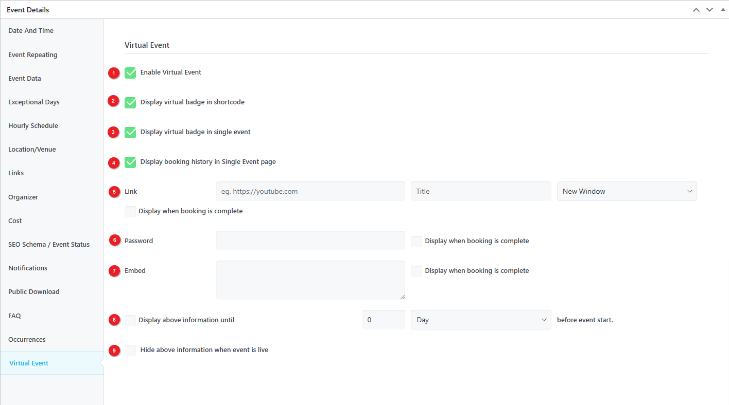Collapse the Event Details panel toggle triangle
The height and width of the screenshot is (405, 729).
point(723,9)
